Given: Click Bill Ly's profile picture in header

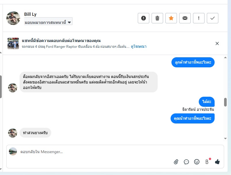Looking at the screenshot, I should point(13,18).
